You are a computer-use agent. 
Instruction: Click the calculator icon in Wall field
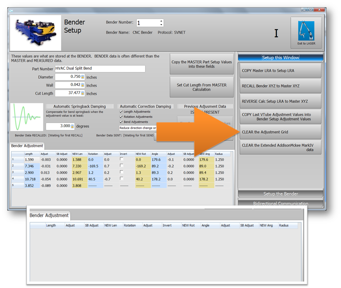(x=83, y=85)
